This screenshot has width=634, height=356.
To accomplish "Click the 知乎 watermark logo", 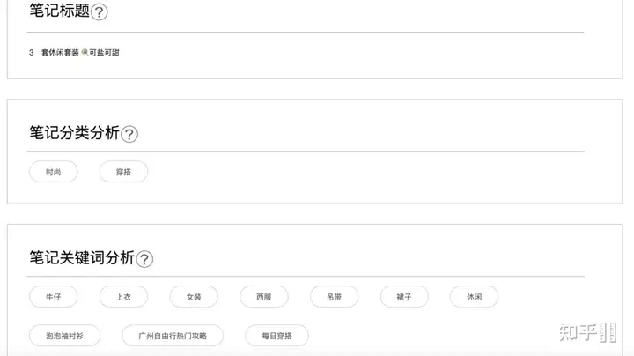I will [587, 332].
